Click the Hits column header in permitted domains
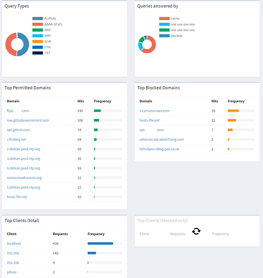 [81, 101]
